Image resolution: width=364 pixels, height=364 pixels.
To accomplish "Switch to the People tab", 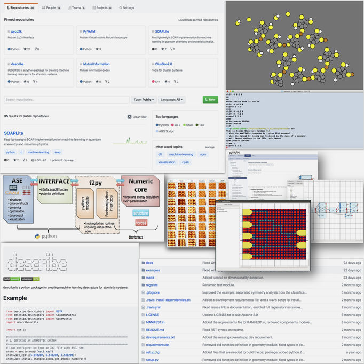I will coord(52,8).
